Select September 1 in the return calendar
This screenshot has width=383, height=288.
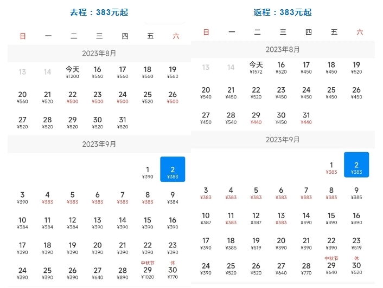[331, 168]
